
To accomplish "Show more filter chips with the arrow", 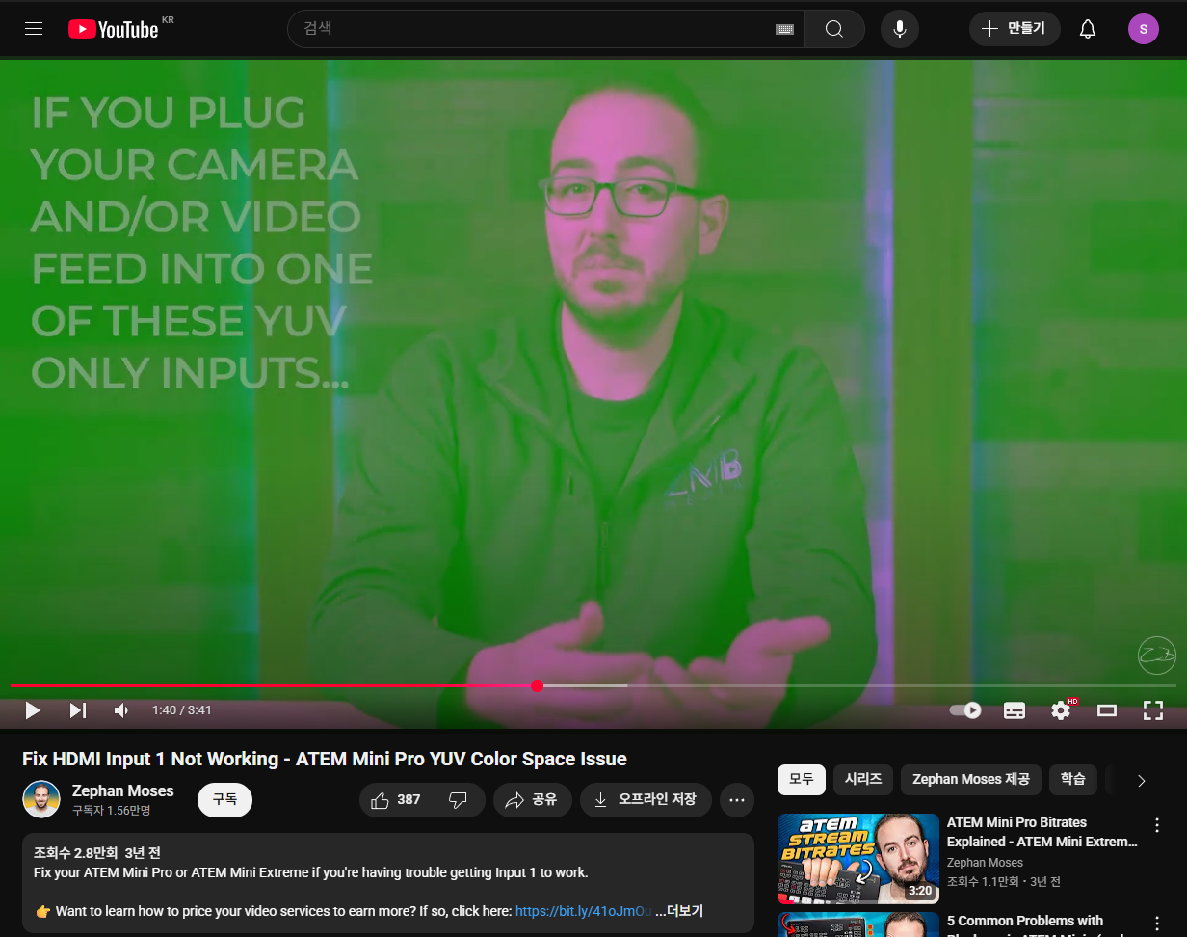I will 1142,780.
